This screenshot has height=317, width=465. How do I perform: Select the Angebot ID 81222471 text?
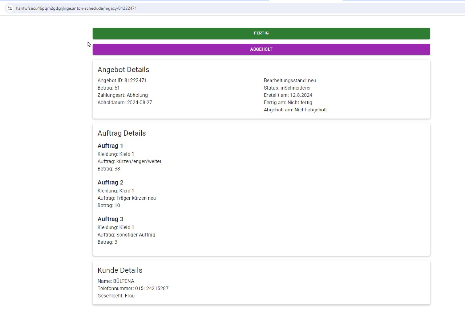pos(122,81)
